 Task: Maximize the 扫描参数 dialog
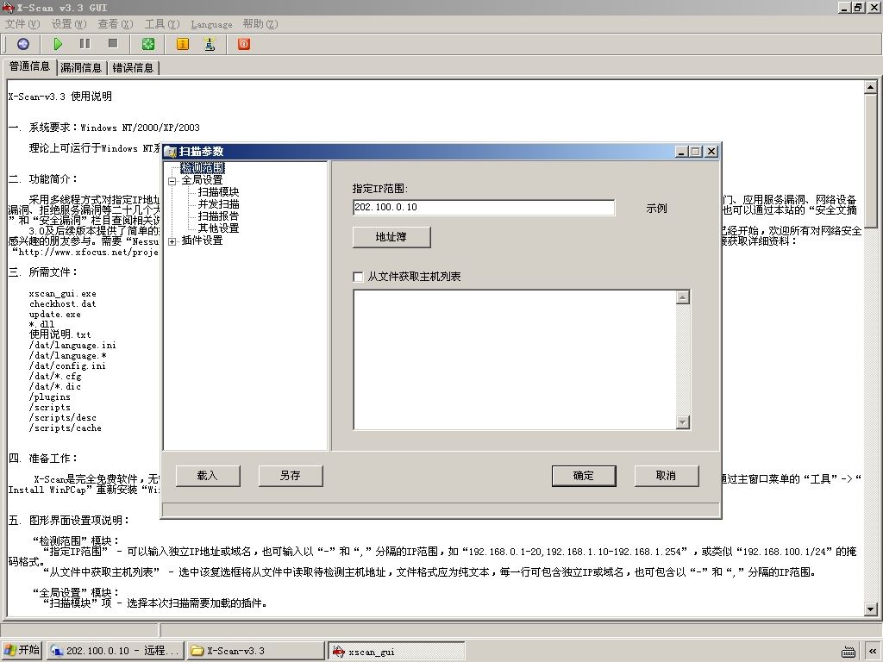696,152
